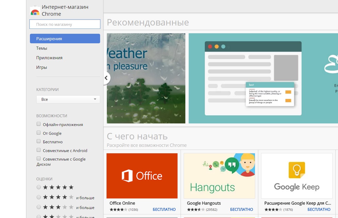Expand the Категории dropdown showing Все
Screen dimensions: 338x218
pyautogui.click(x=68, y=99)
